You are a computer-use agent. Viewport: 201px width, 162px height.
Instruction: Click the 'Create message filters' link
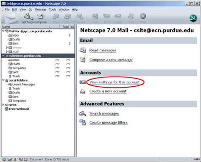coord(109,122)
